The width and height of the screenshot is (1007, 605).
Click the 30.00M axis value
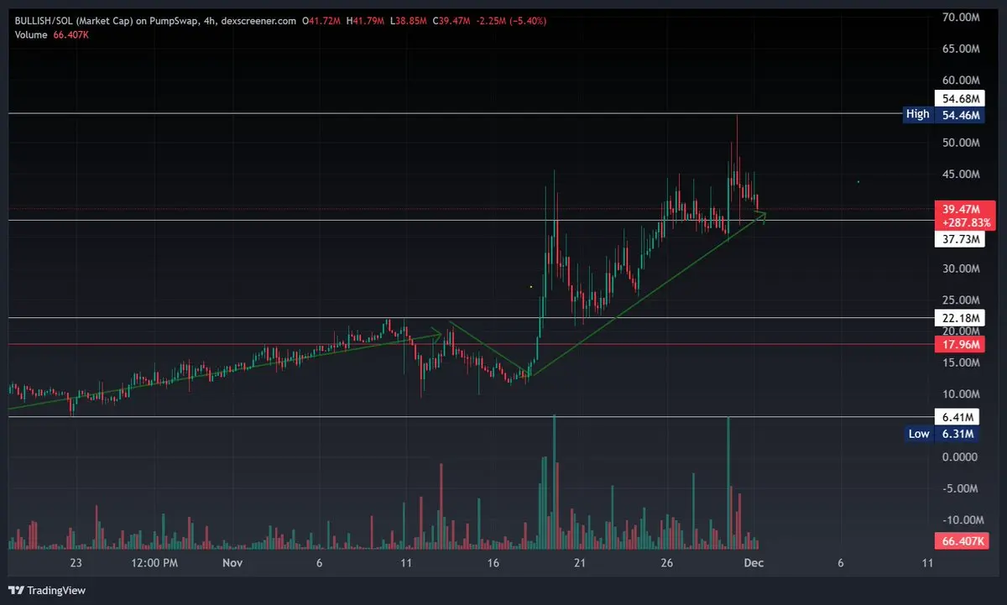click(961, 269)
